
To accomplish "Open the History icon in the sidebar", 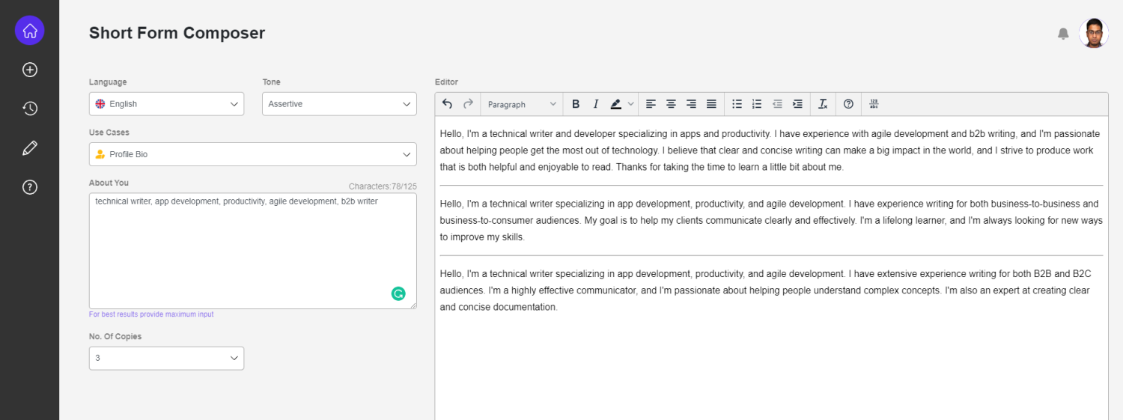I will coord(30,109).
